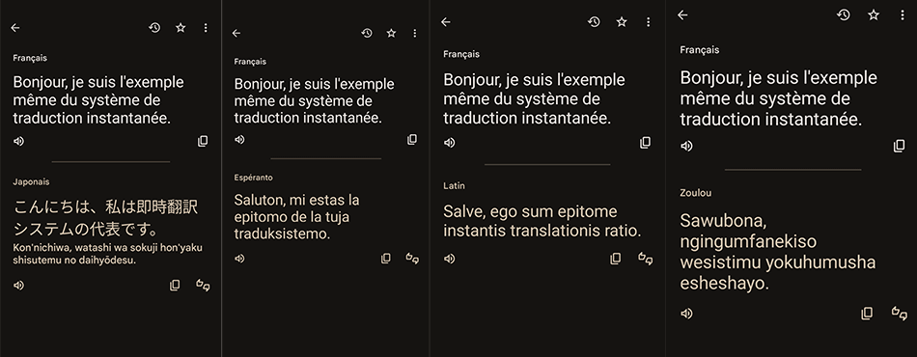Copy the Esperanto translation text
The image size is (917, 357).
tap(386, 259)
